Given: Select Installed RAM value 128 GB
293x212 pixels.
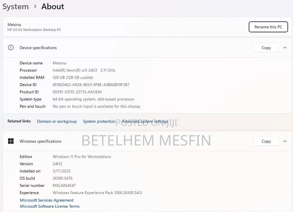Looking at the screenshot, I should [58, 77].
